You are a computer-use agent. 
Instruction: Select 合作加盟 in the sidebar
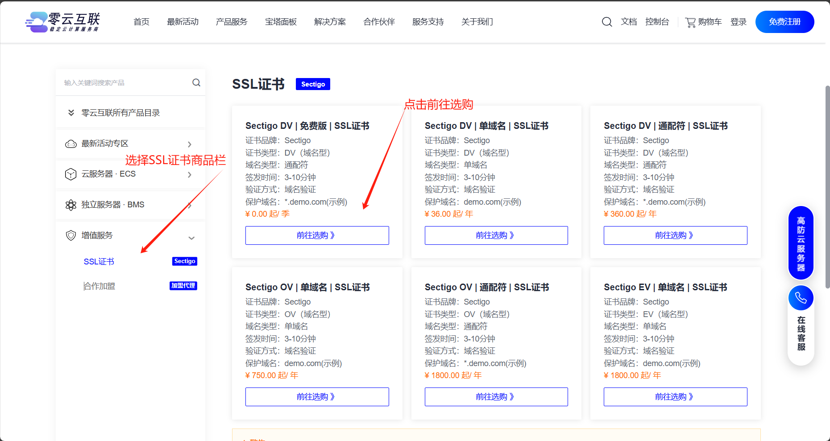pos(99,286)
